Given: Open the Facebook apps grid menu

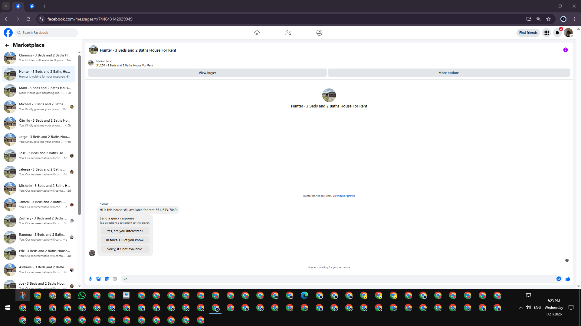Looking at the screenshot, I should tap(547, 33).
